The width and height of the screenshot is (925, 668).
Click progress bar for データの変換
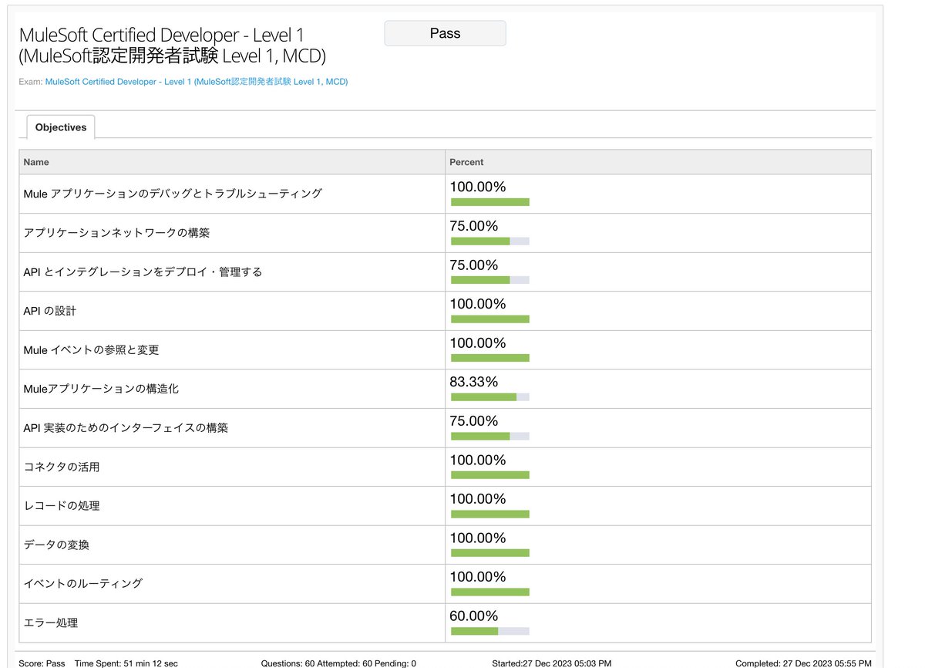coord(490,553)
